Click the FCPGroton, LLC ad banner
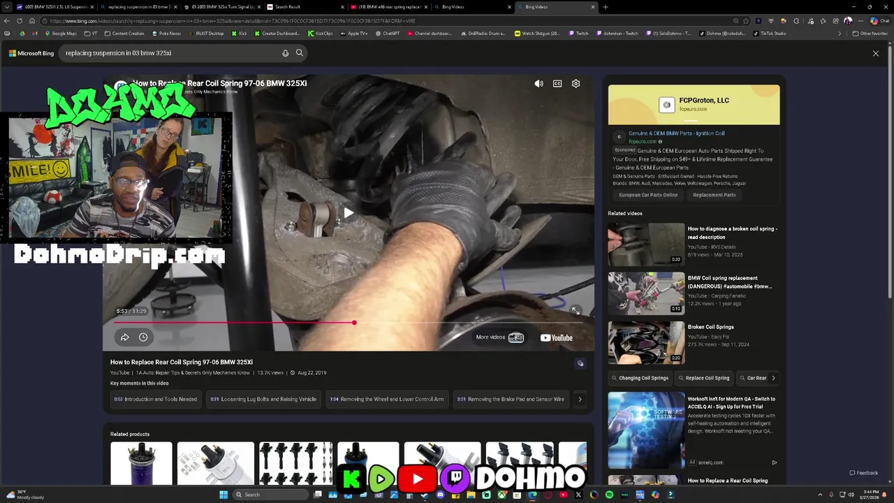The image size is (894, 503). pos(694,105)
